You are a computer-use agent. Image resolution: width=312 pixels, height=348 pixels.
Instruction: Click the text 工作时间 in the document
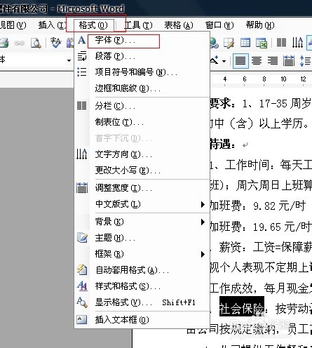(x=247, y=165)
